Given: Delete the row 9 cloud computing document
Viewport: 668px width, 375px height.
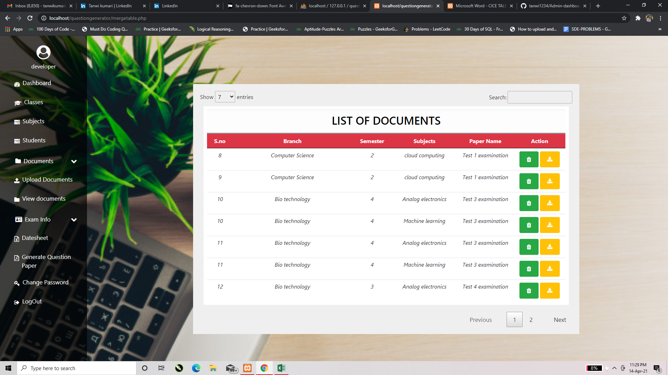Looking at the screenshot, I should (x=529, y=181).
